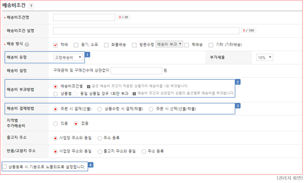Screen dimensions: 307x183
Task: Click the 배송비 설정 amount input field
Action: click(x=136, y=70)
